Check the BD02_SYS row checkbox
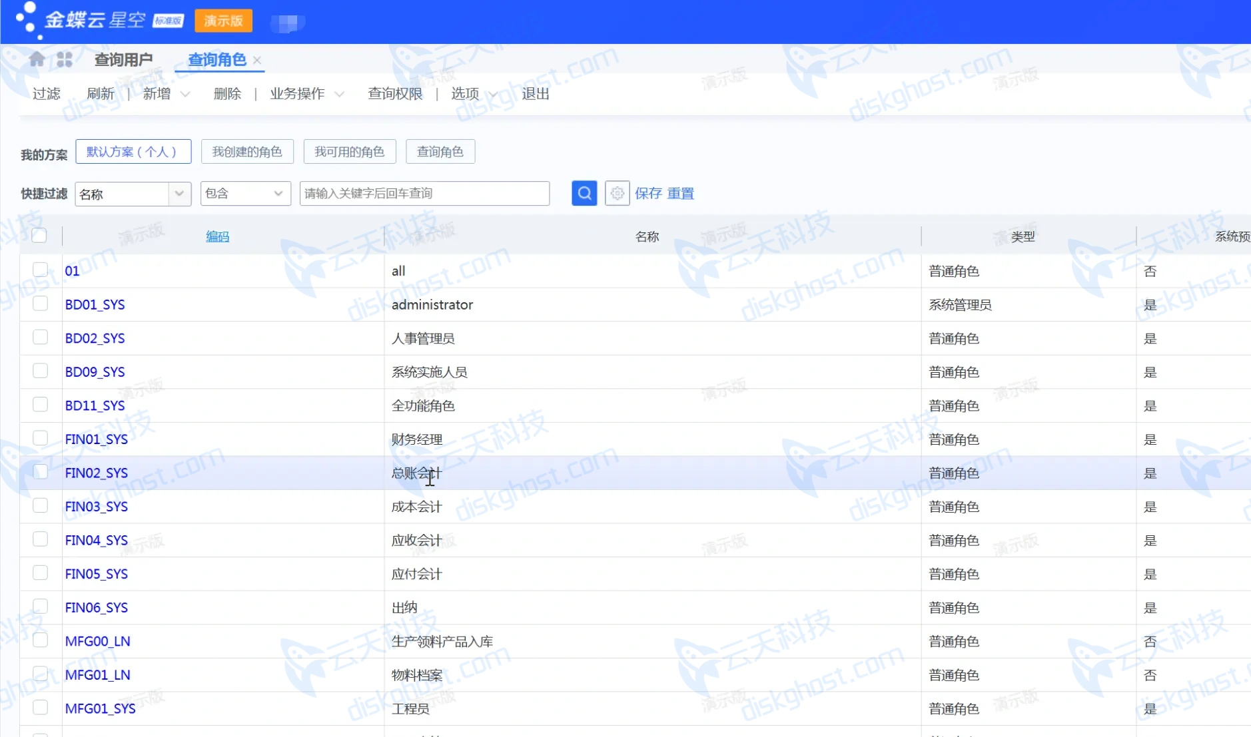Viewport: 1251px width, 737px height. click(40, 337)
